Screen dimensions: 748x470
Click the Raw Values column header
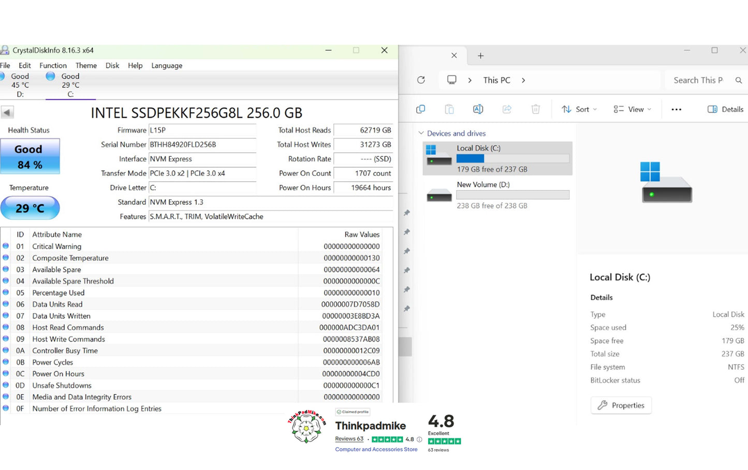341,234
